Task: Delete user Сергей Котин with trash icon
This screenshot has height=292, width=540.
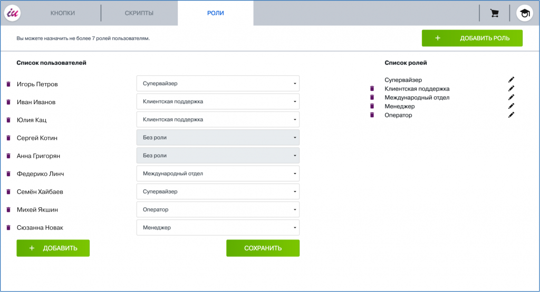Action: (8, 138)
